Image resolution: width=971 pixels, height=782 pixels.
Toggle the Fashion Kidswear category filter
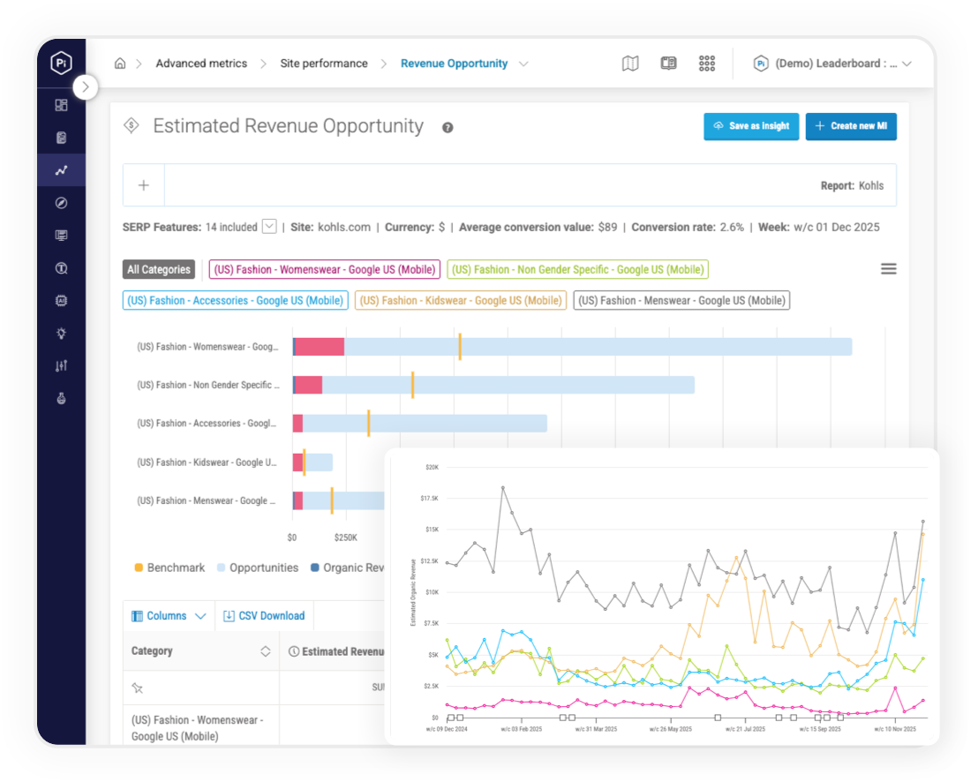coord(460,300)
